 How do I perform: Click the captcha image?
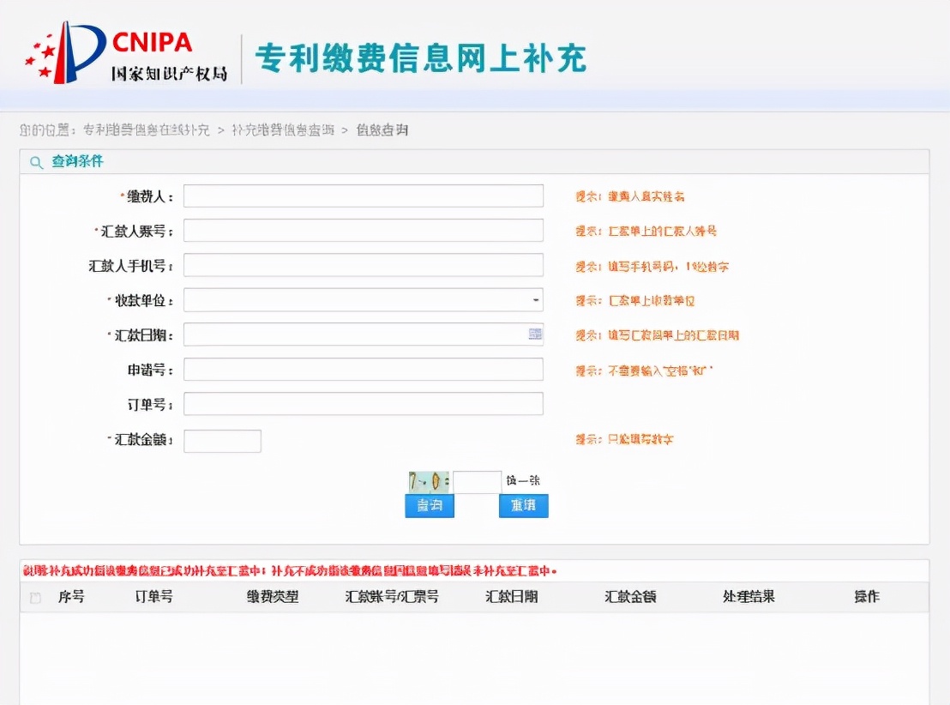pyautogui.click(x=429, y=482)
